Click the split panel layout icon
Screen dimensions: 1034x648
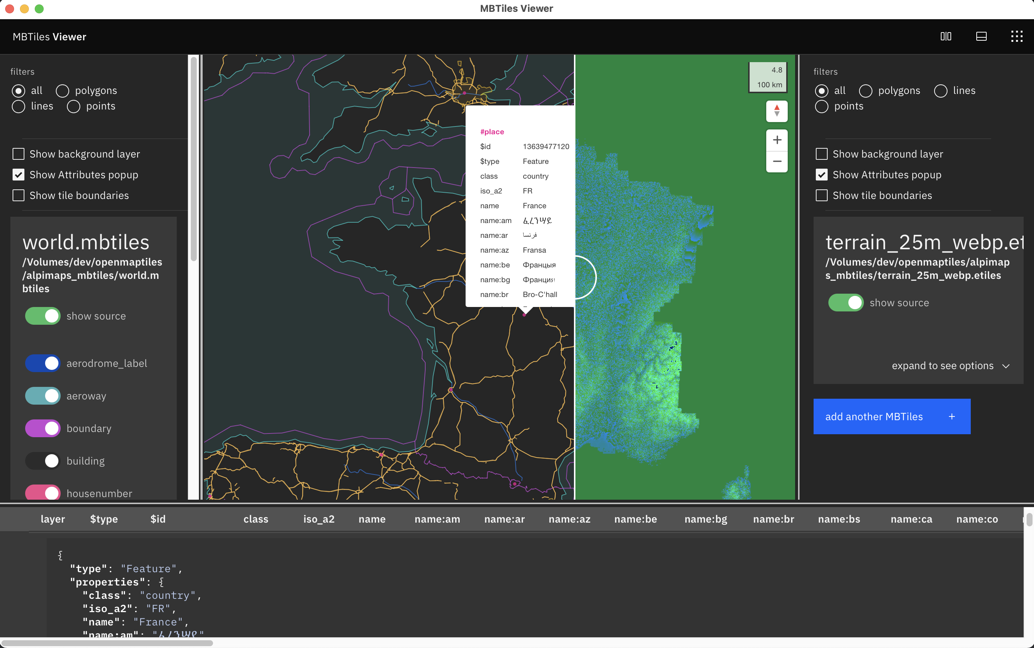tap(946, 36)
